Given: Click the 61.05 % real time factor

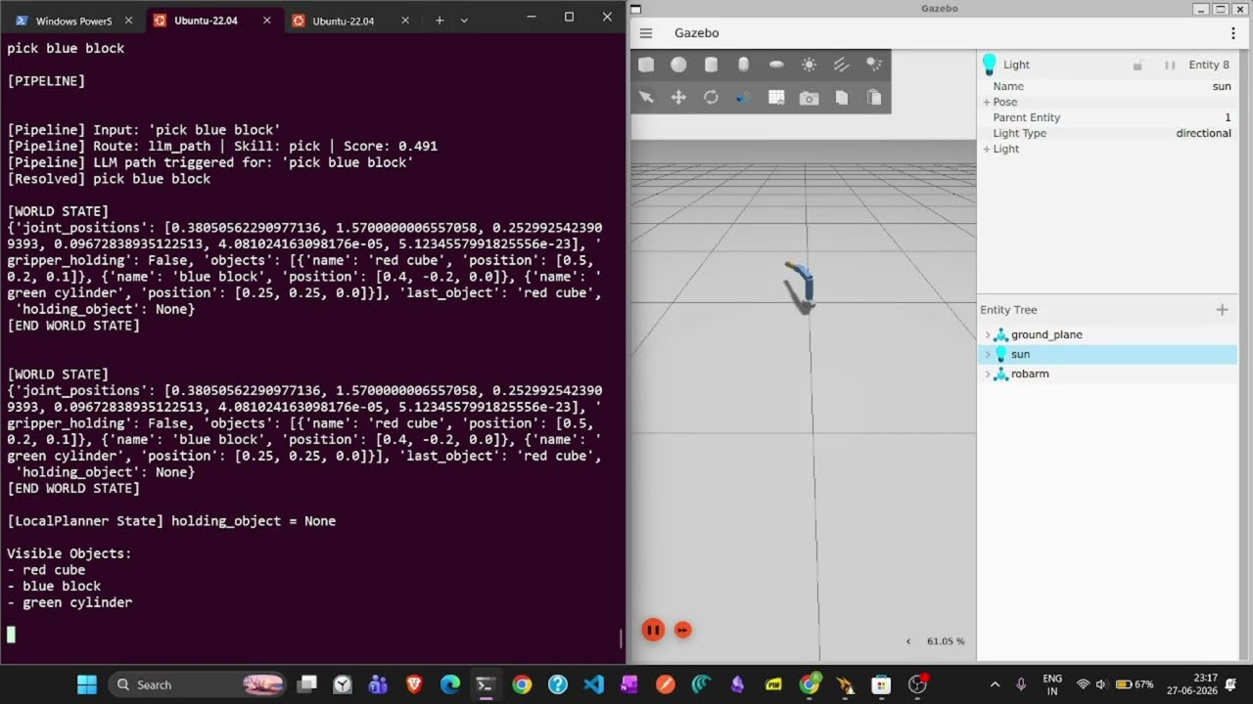Looking at the screenshot, I should [946, 641].
